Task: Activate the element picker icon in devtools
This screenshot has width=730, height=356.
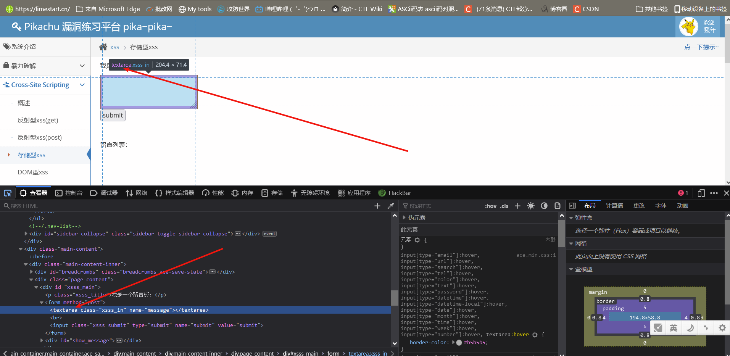Action: tap(8, 193)
